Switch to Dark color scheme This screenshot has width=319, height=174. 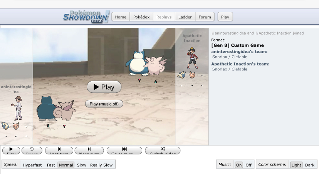(x=310, y=165)
